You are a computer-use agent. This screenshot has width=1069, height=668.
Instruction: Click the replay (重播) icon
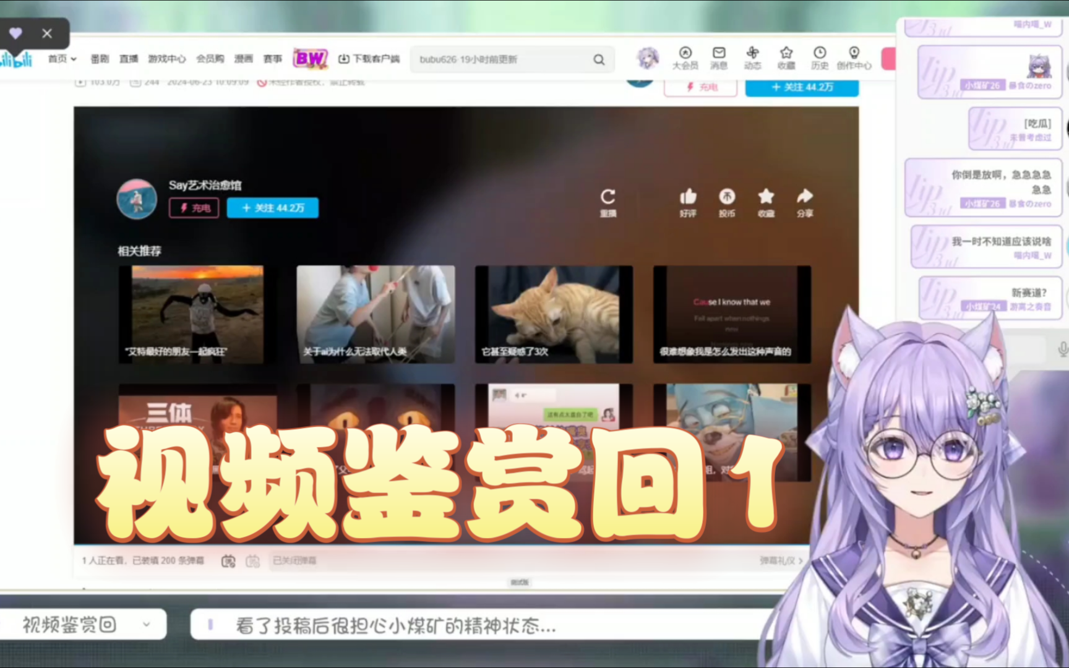pyautogui.click(x=607, y=197)
